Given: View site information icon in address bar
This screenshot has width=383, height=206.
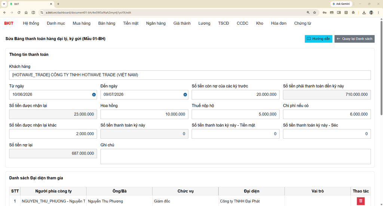Looking at the screenshot, I should coord(42,12).
